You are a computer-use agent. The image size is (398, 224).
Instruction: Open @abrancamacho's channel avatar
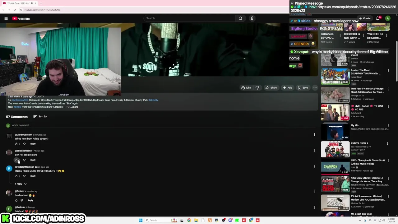[x=9, y=152]
